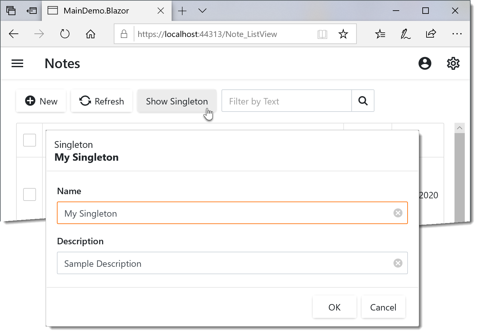The image size is (477, 333).
Task: Click the user account profile icon
Action: 425,64
